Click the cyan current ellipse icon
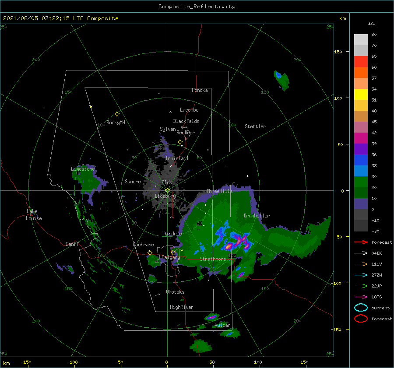The width and height of the screenshot is (394, 368). (361, 308)
